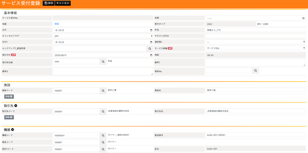Open the ルックアップ1_都道府県 search icon

[x=150, y=48]
